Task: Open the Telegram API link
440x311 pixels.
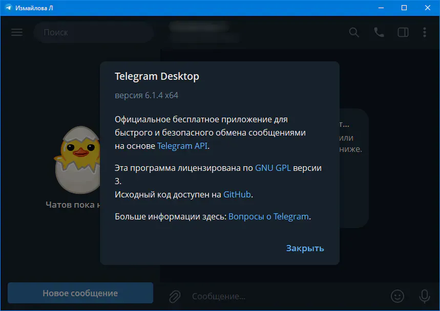Action: [182, 146]
